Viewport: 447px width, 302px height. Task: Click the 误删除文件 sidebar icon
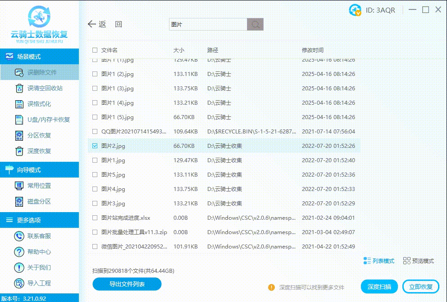19,72
